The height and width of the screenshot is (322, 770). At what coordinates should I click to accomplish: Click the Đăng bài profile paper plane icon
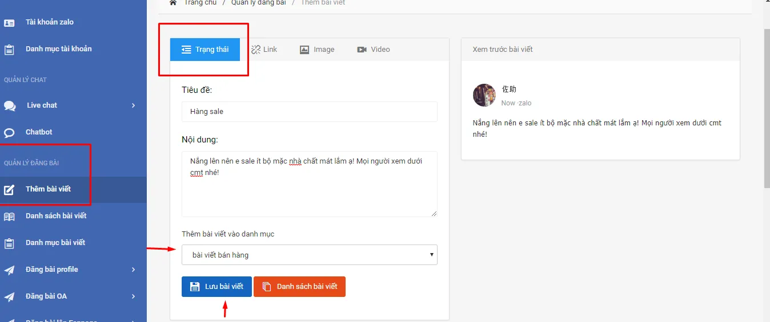click(9, 270)
